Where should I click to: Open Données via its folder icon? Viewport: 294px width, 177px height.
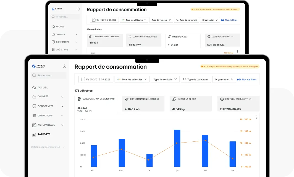point(34,97)
